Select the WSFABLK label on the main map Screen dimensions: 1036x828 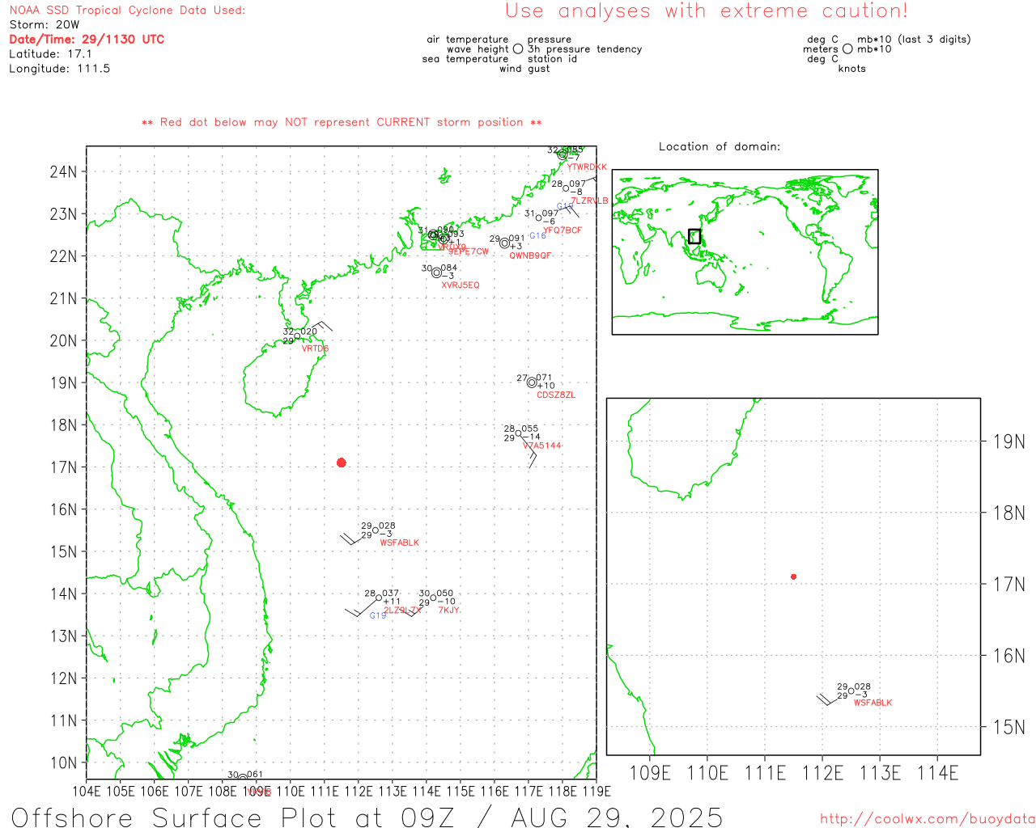click(x=400, y=543)
